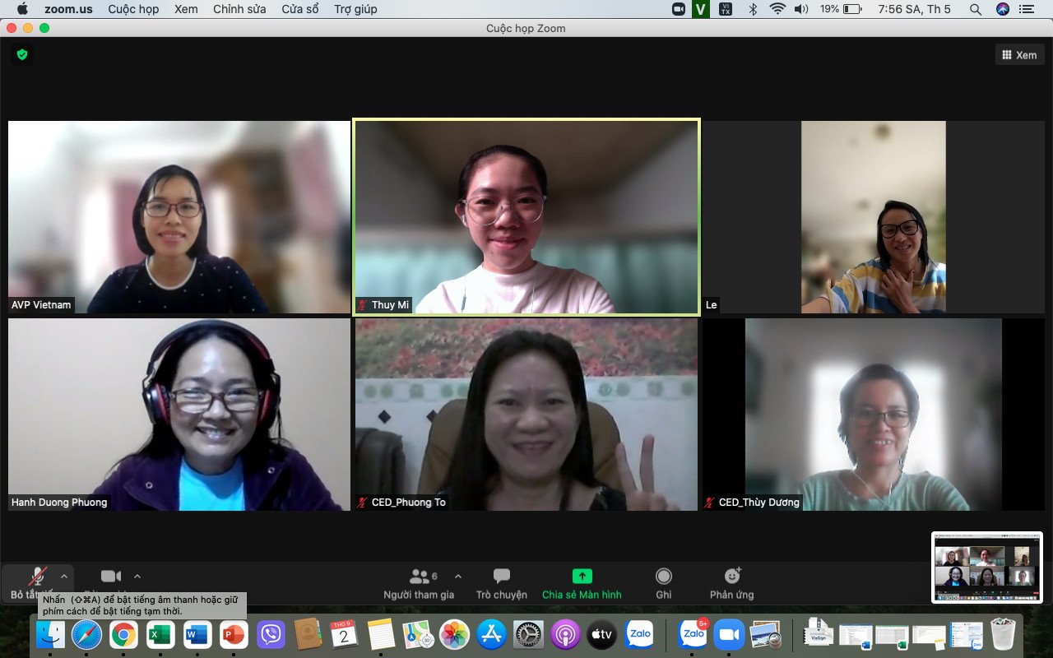This screenshot has width=1053, height=658.
Task: Unmute the microphone in the toolbar
Action: pos(37,577)
